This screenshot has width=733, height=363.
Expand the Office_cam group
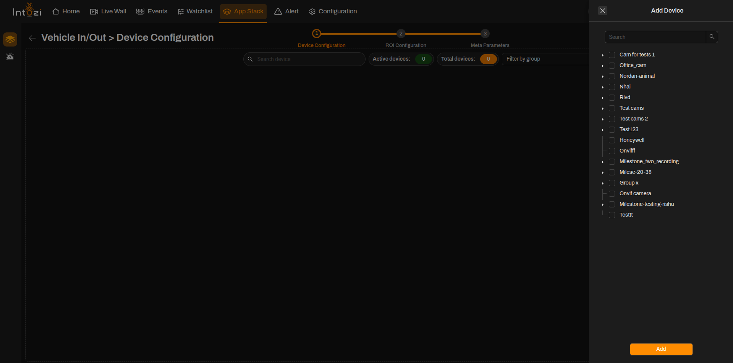click(603, 66)
